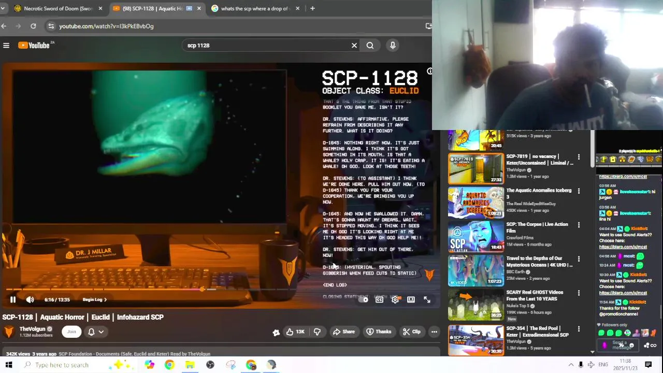Open Windows Start menu

pyautogui.click(x=9, y=365)
